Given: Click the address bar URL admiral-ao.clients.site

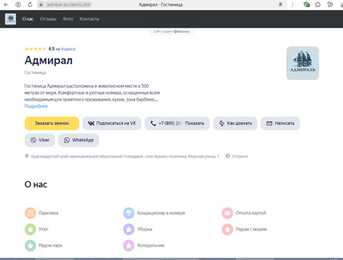Looking at the screenshot, I should (x=69, y=4).
